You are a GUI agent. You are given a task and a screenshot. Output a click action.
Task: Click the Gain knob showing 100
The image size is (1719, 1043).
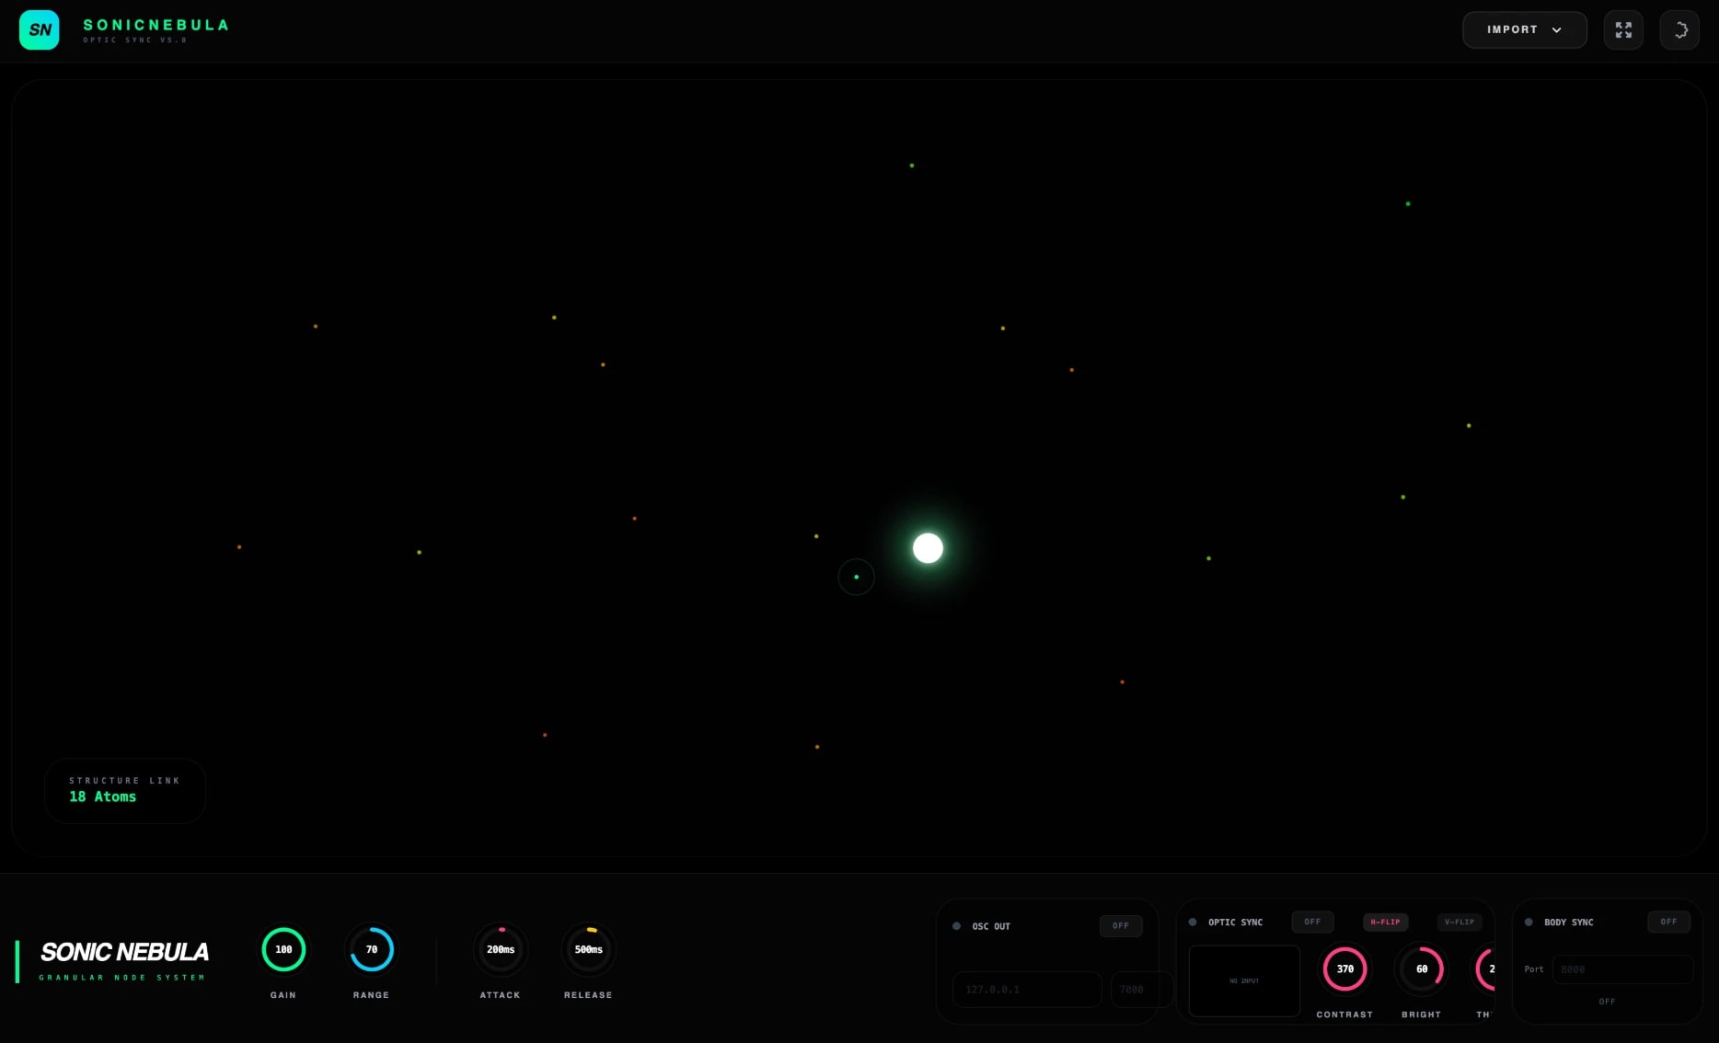tap(283, 950)
